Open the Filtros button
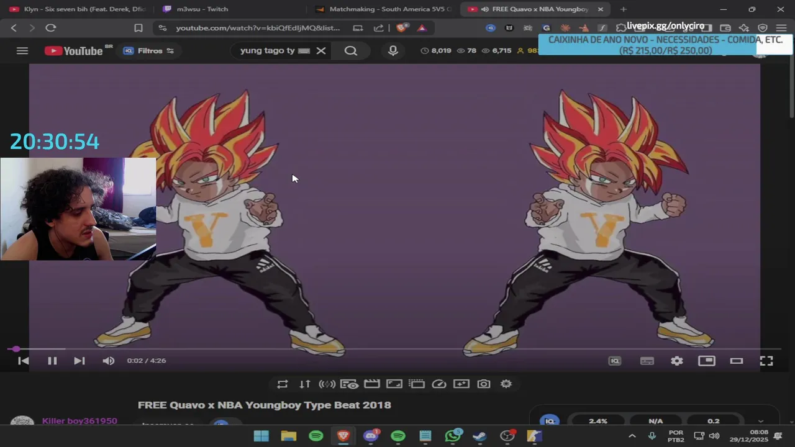795x447 pixels. (x=148, y=51)
